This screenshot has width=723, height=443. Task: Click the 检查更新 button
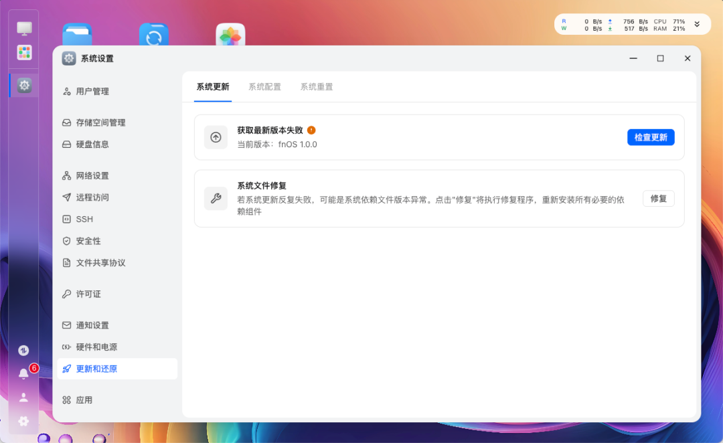[x=650, y=136]
